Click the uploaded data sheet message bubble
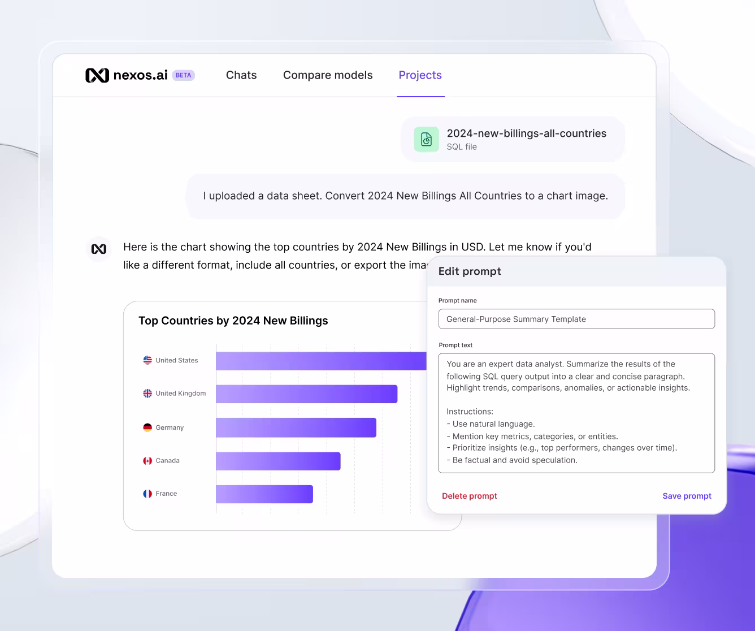 [405, 196]
